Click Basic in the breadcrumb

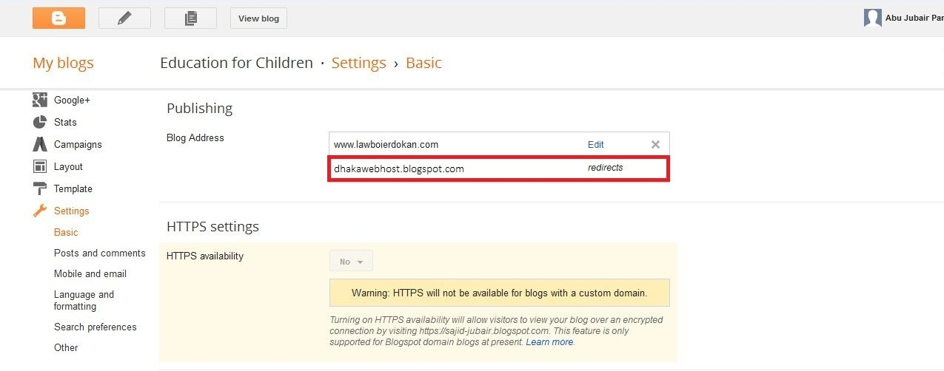[x=424, y=63]
